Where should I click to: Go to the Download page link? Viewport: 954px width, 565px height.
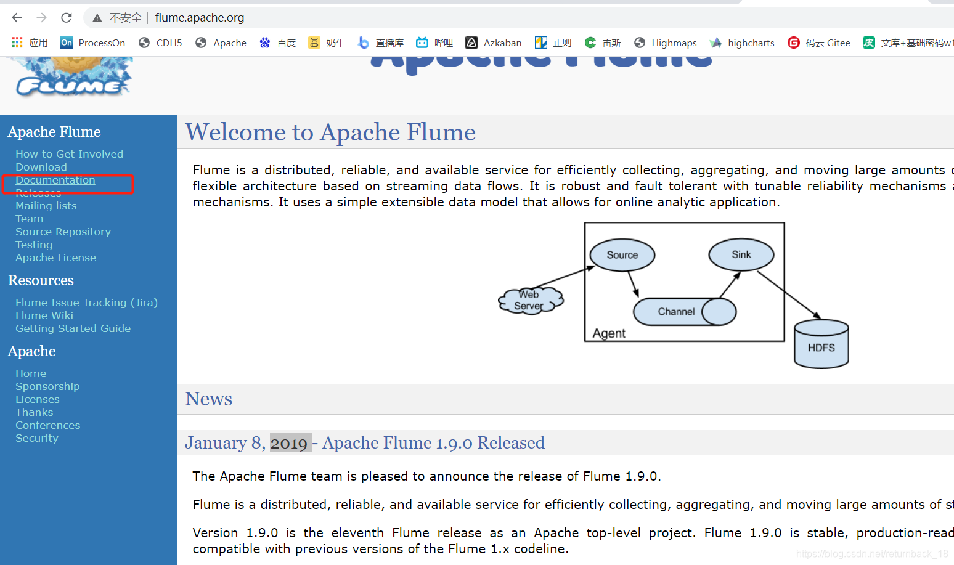(x=41, y=167)
